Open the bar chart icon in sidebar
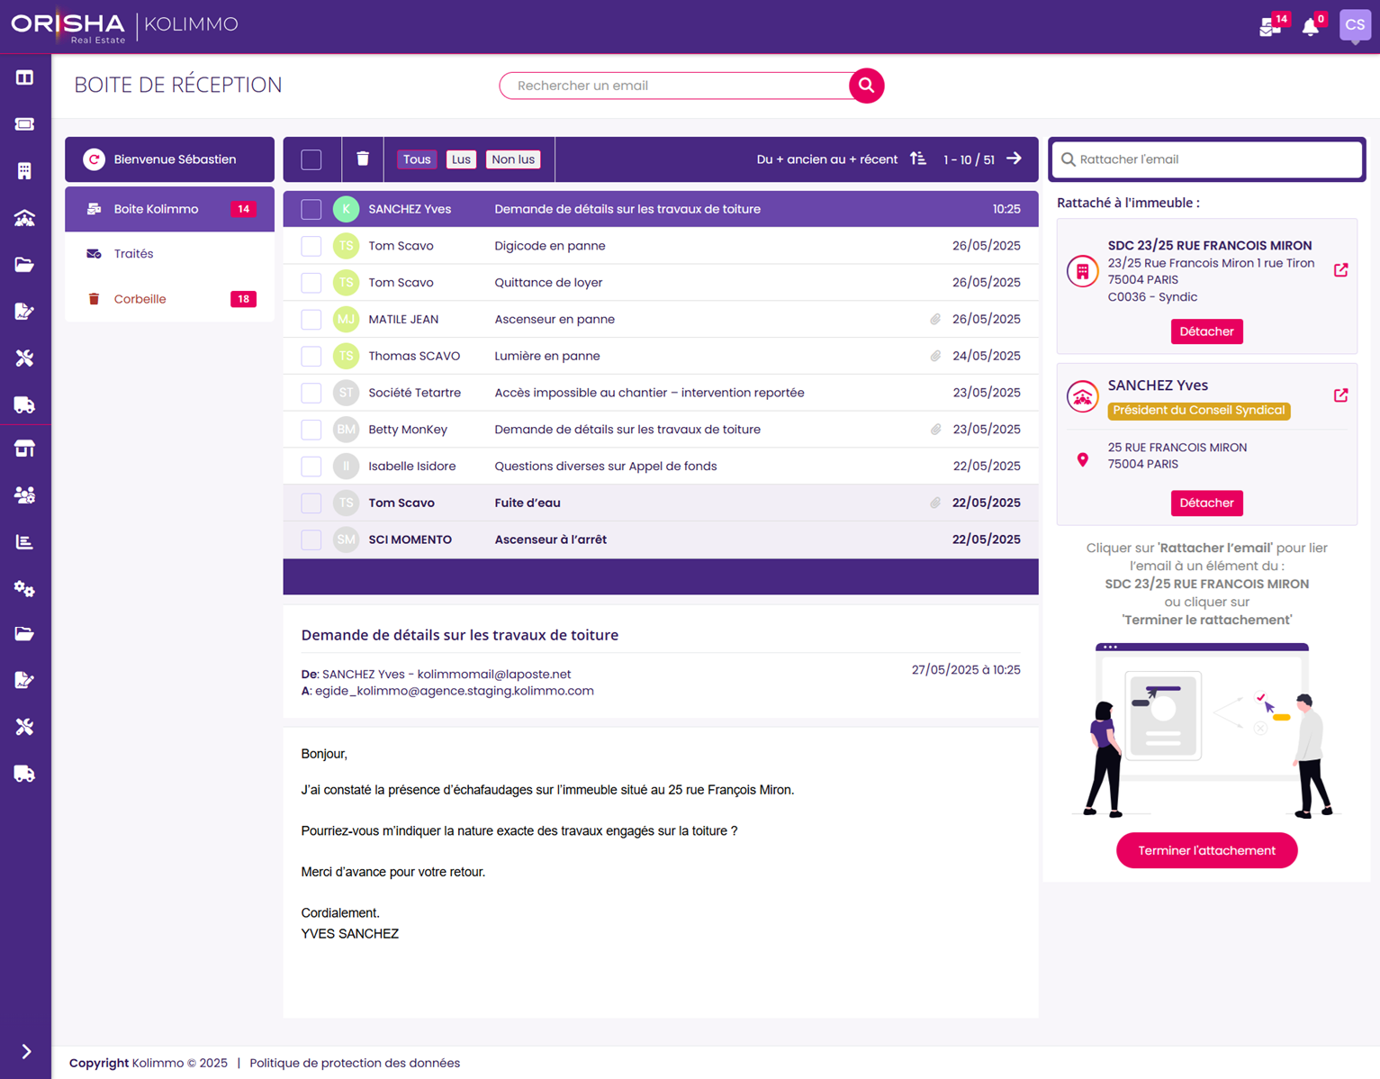The height and width of the screenshot is (1079, 1380). click(24, 542)
